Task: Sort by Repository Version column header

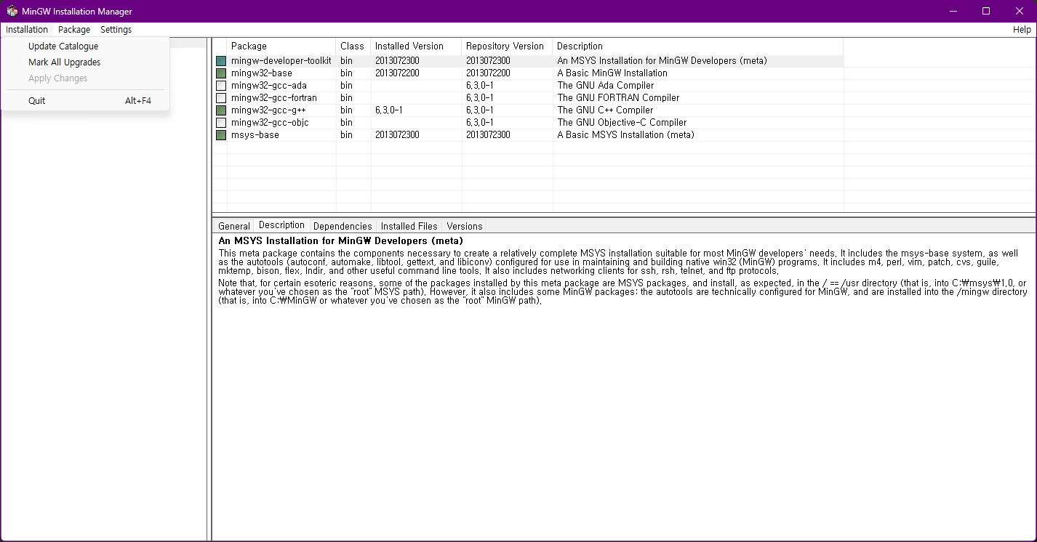Action: pyautogui.click(x=508, y=46)
